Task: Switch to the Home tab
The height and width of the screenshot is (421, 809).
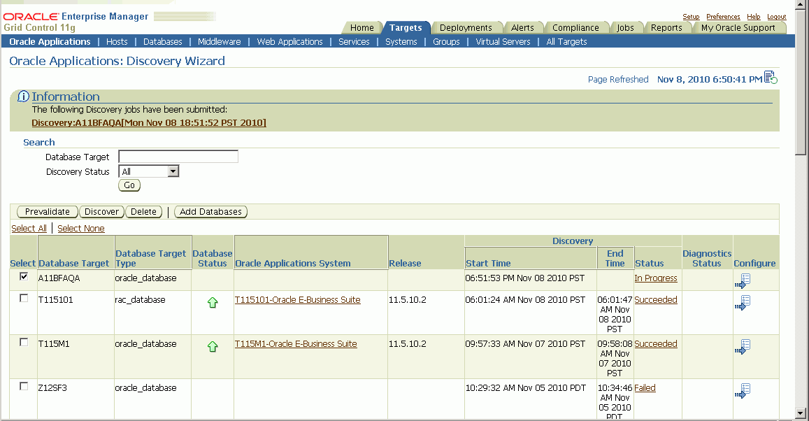Action: (x=361, y=28)
